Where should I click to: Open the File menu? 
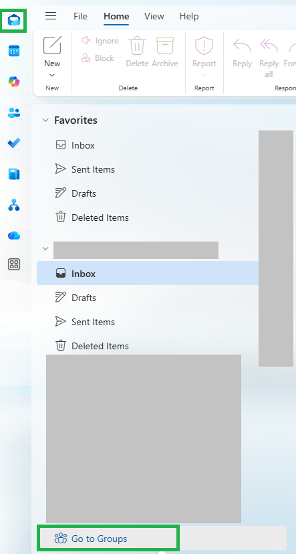80,16
